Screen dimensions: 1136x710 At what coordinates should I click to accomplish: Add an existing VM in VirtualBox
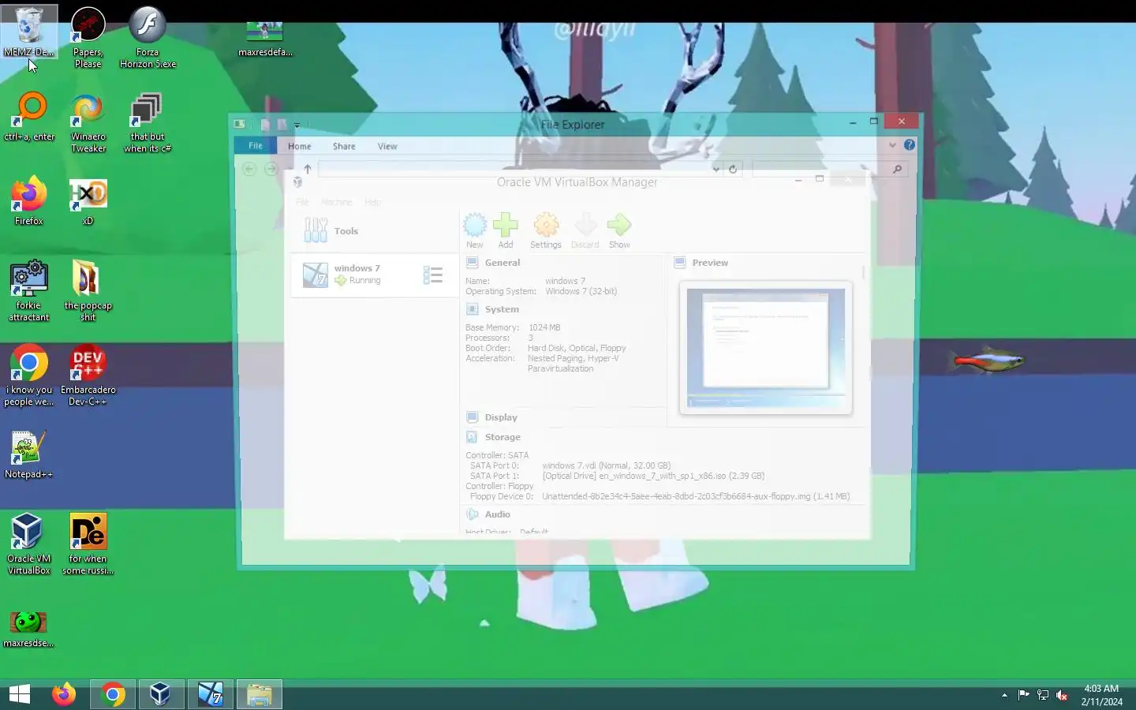click(506, 230)
